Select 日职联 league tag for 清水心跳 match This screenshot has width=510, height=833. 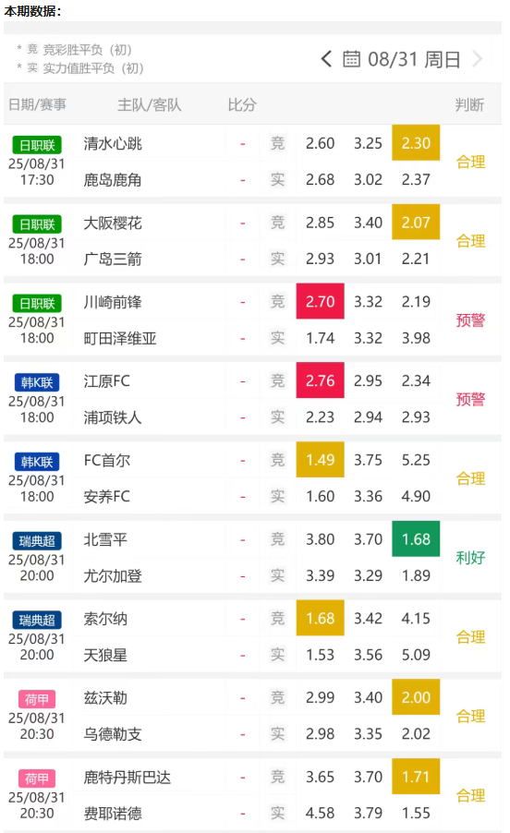point(37,145)
